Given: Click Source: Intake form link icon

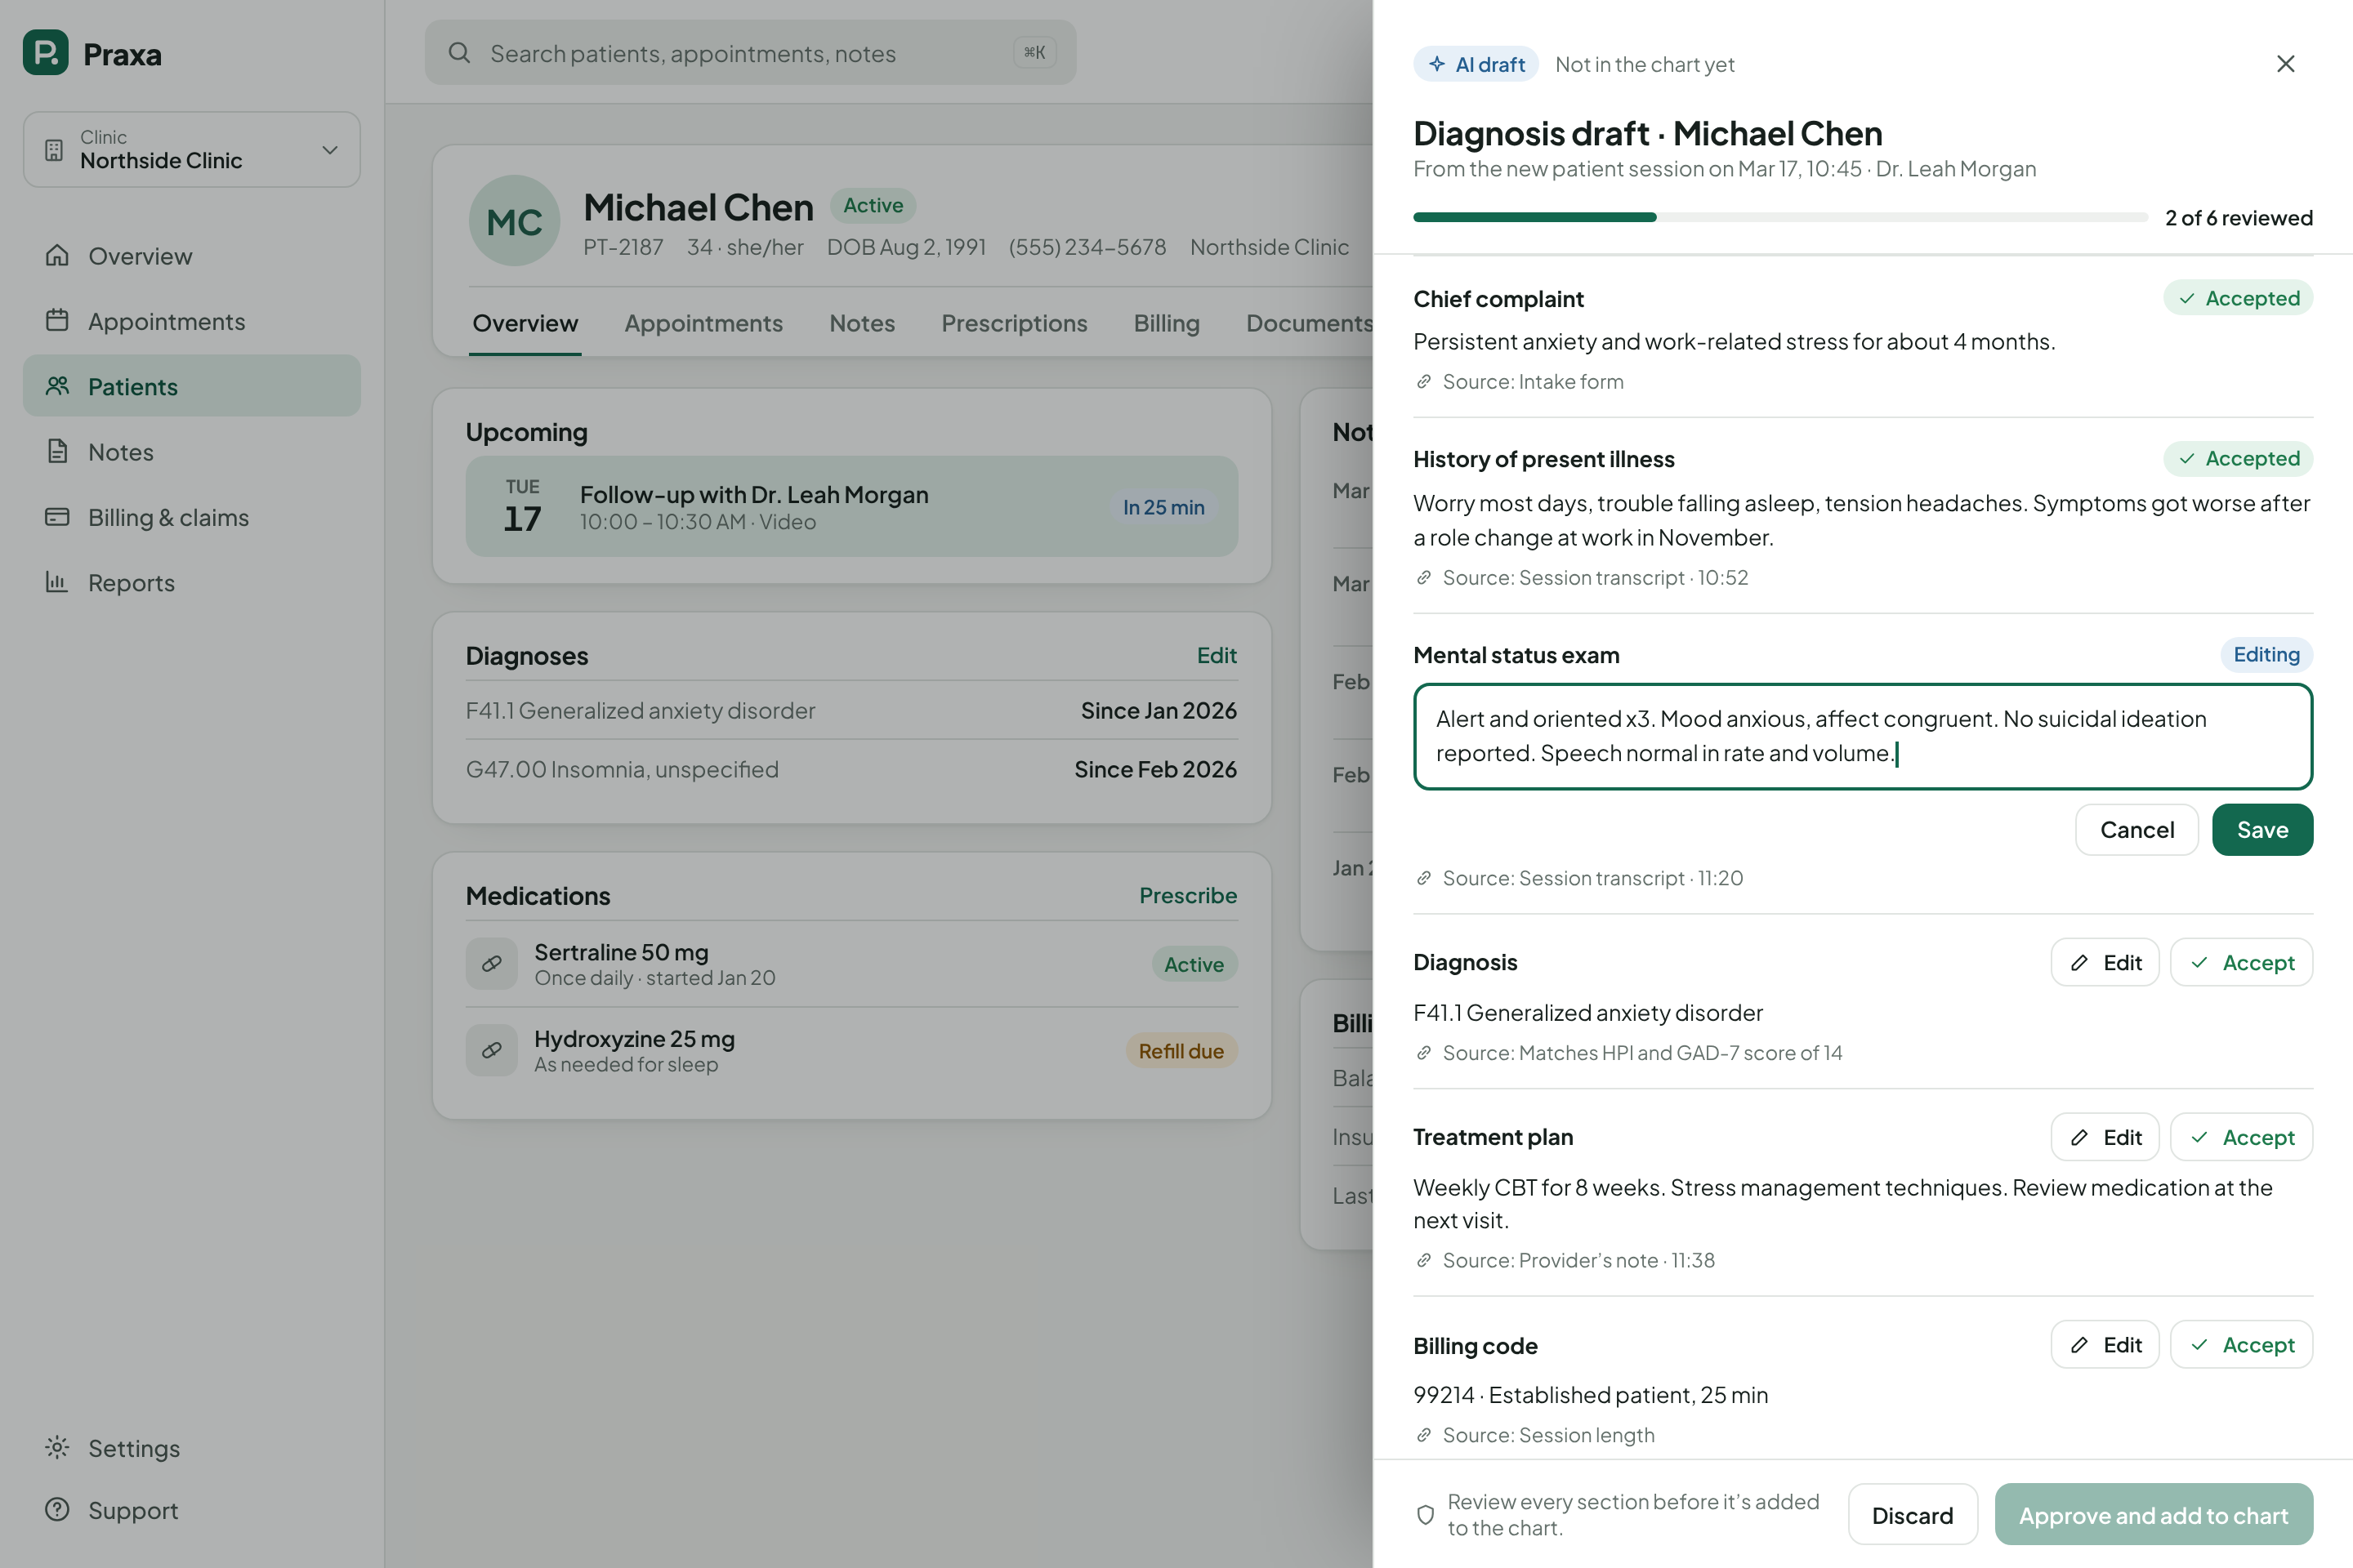Looking at the screenshot, I should pos(1423,381).
